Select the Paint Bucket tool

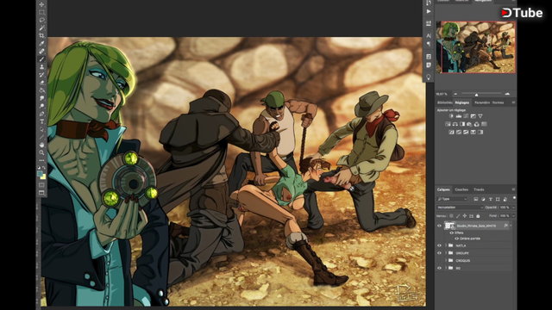click(x=42, y=90)
